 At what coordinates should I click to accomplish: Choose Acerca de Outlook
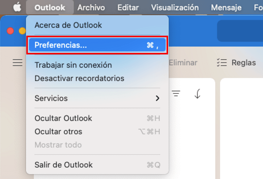(x=97, y=25)
